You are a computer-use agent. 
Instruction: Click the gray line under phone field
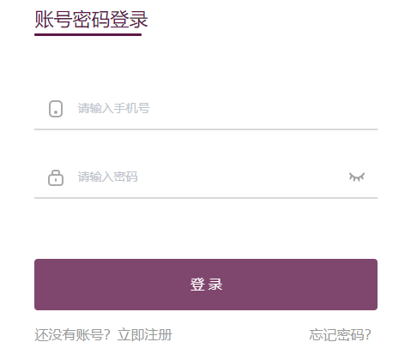click(206, 129)
